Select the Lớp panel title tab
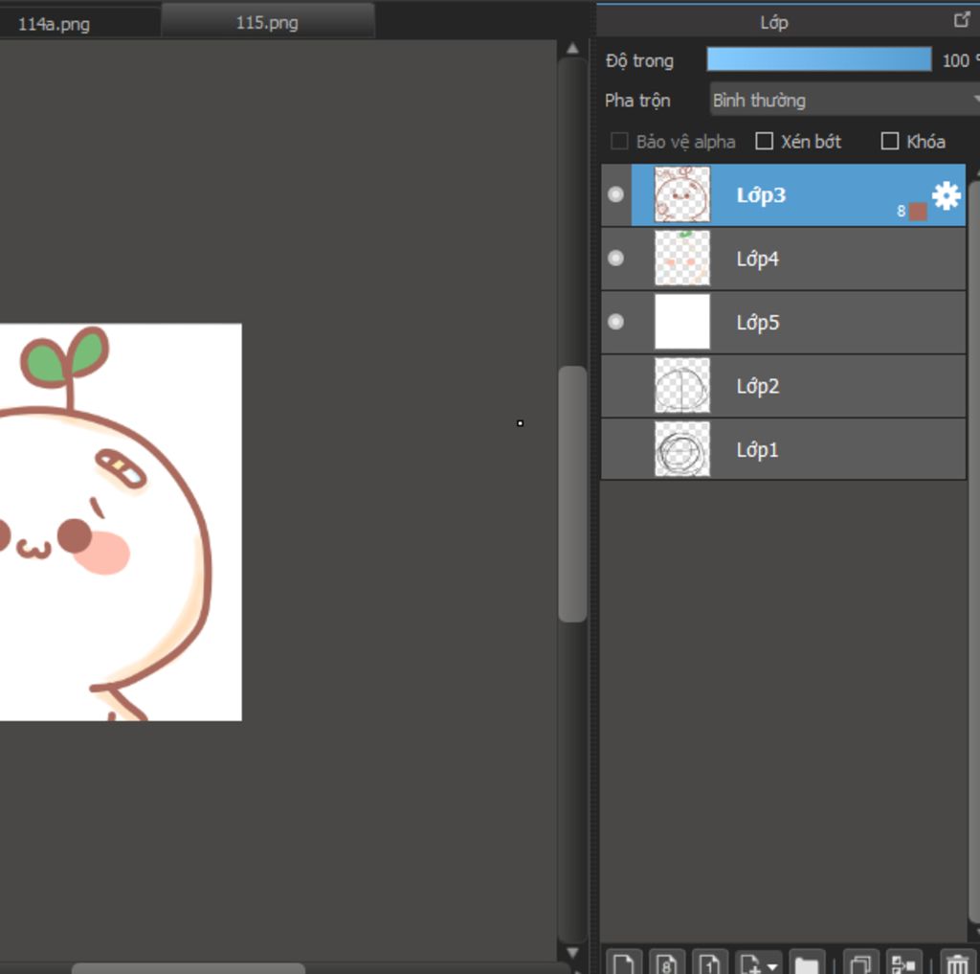 (x=773, y=23)
